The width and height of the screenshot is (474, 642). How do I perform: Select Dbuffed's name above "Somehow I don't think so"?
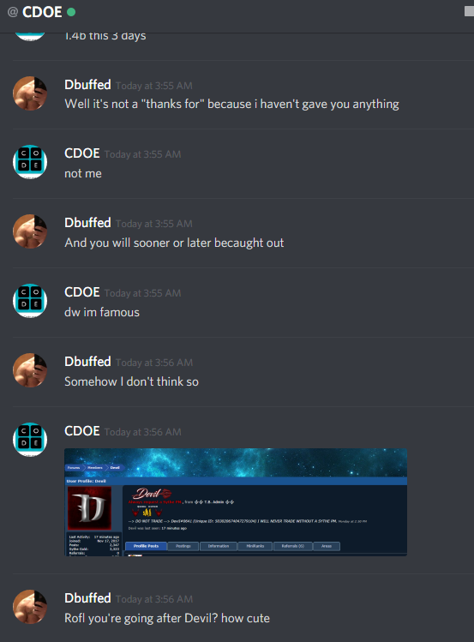click(87, 362)
